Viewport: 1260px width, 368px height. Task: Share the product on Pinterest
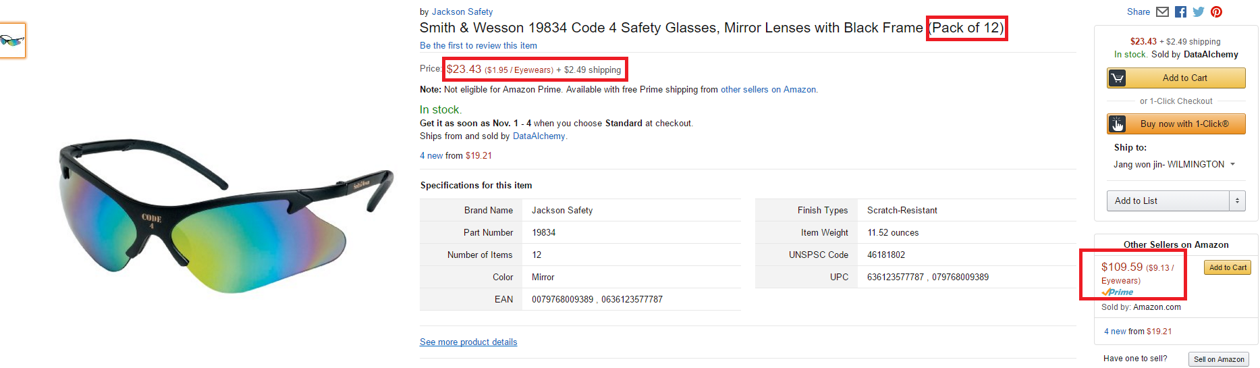point(1216,12)
